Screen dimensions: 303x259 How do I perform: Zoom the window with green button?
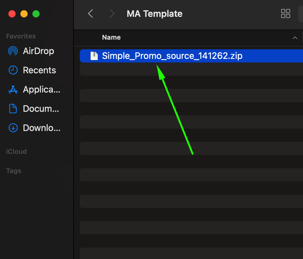36,14
